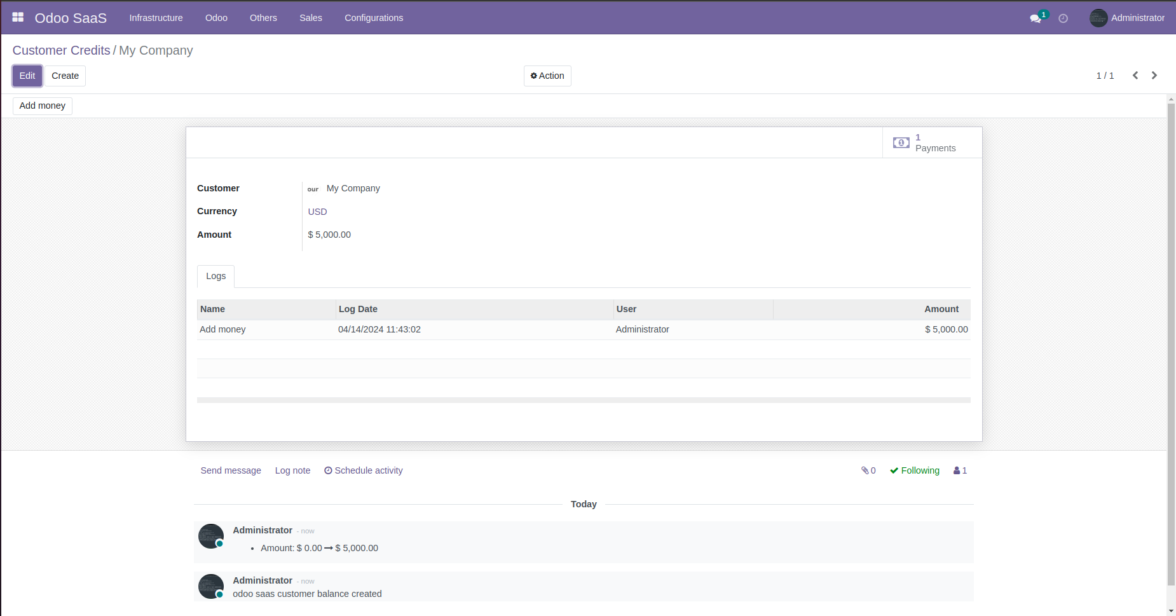This screenshot has height=616, width=1176.
Task: Open the Infrastructure menu
Action: coord(156,18)
